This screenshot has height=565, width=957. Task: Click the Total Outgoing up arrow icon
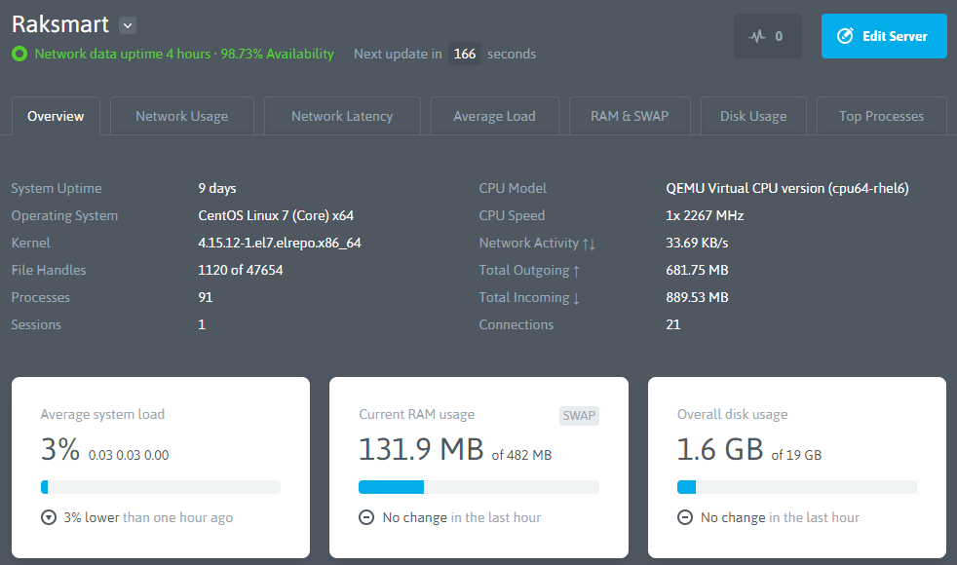576,271
